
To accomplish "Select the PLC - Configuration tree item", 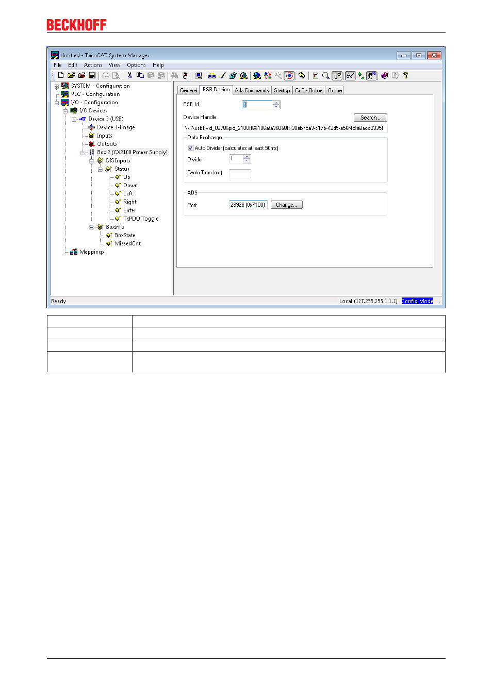I will (95, 94).
